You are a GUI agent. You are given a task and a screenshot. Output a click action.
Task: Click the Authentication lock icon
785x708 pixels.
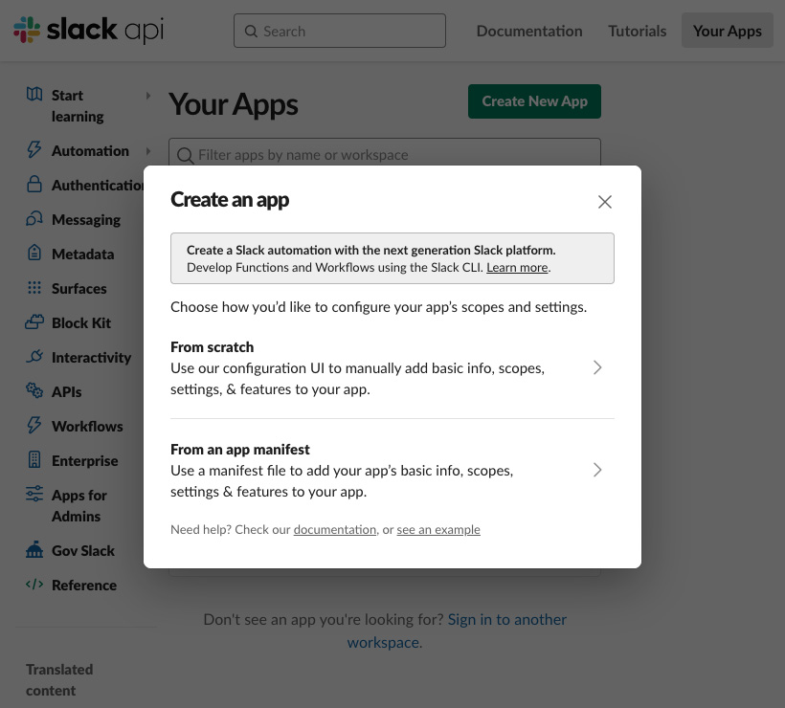[x=34, y=184]
